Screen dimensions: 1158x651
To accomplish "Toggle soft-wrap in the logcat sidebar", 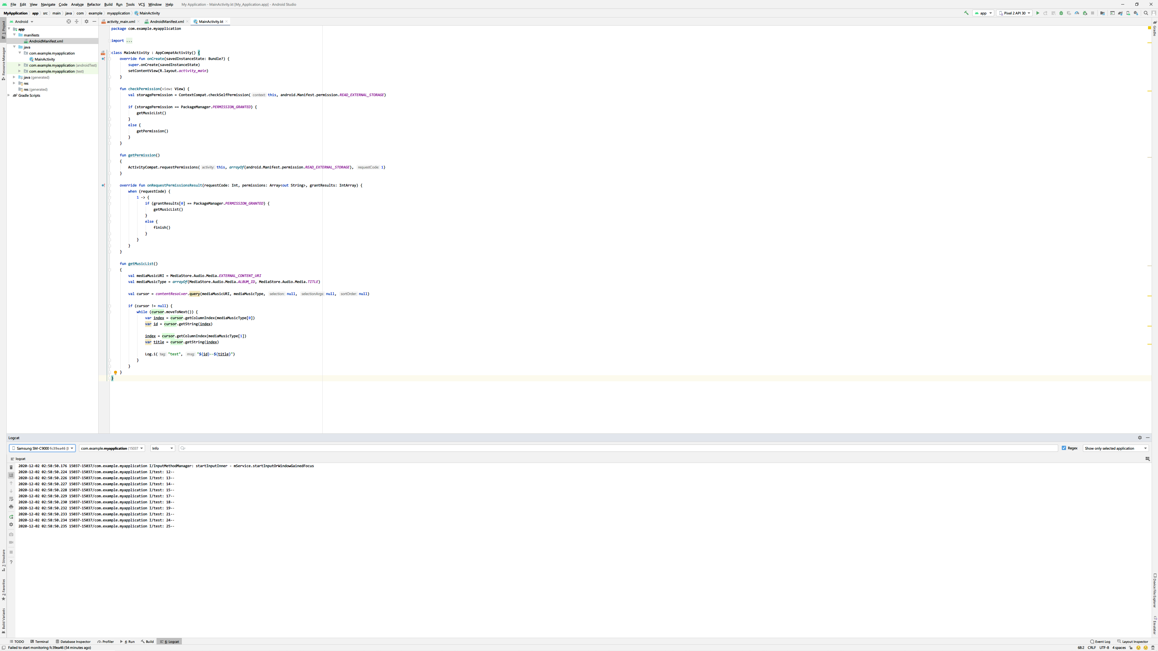I will (11, 499).
